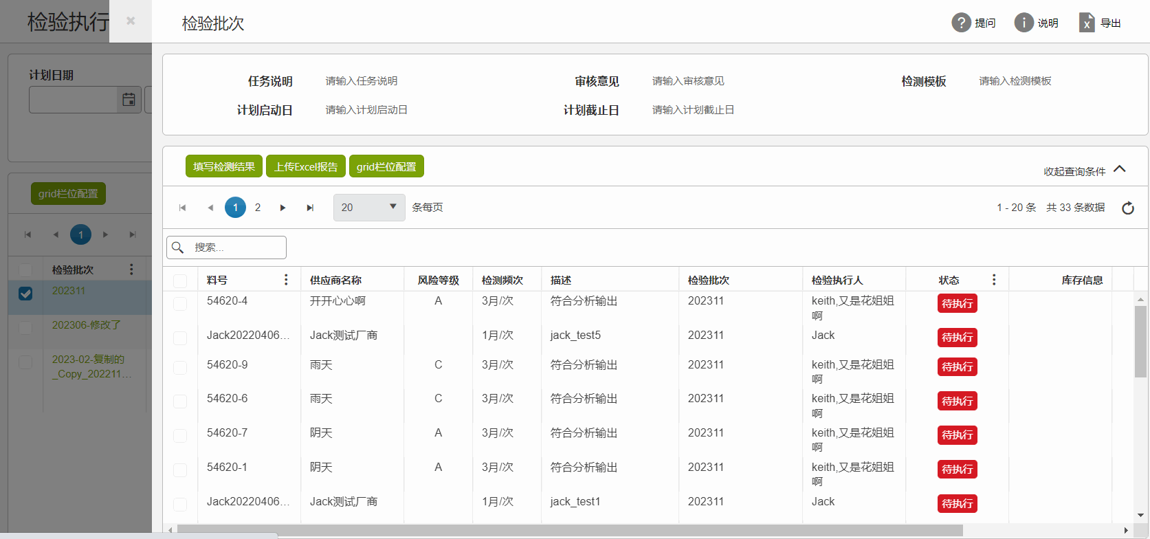Viewport: 1150px width, 539px height.
Task: Sort by 供应商名称 column header
Action: point(335,280)
